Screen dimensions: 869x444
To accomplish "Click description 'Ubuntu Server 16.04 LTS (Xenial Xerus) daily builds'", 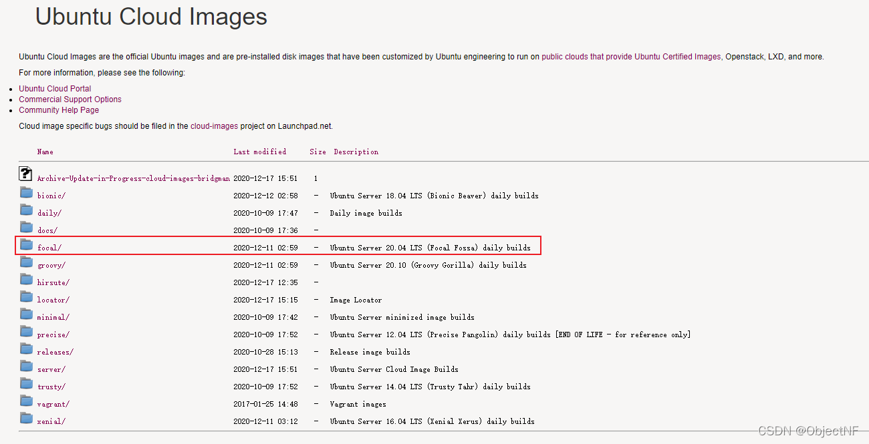I will [x=432, y=421].
